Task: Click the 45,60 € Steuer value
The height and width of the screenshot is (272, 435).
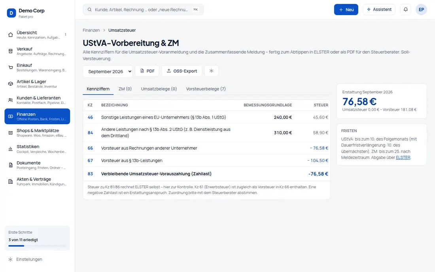Action: click(320, 117)
